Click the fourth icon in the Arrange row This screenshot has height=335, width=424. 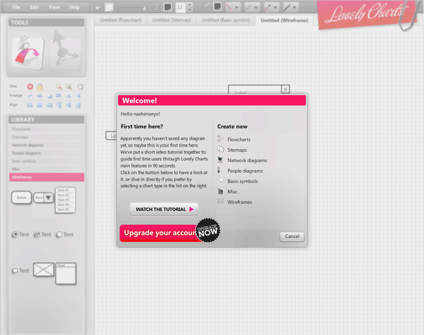click(59, 96)
